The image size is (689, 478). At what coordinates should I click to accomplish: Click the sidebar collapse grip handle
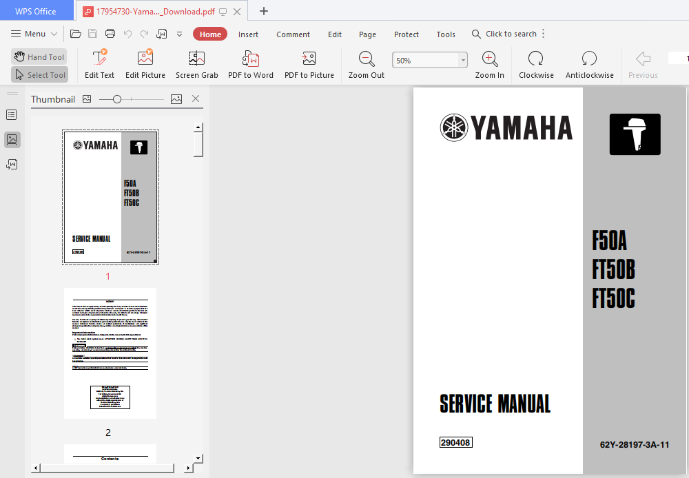12,94
